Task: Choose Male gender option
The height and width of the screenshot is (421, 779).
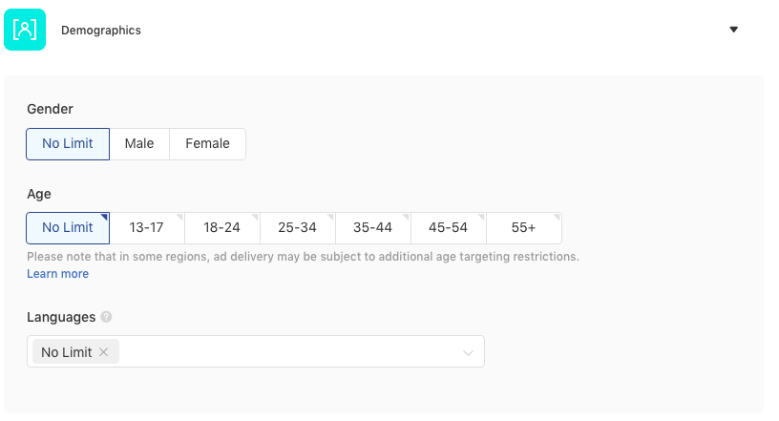Action: coord(139,143)
